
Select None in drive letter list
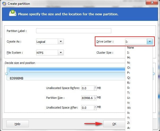coord(131,48)
